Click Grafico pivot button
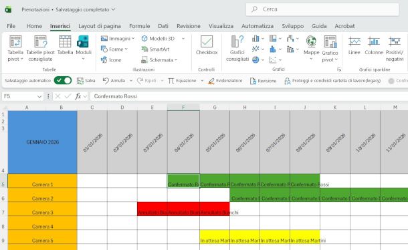This screenshot has height=250, width=408. (330, 48)
